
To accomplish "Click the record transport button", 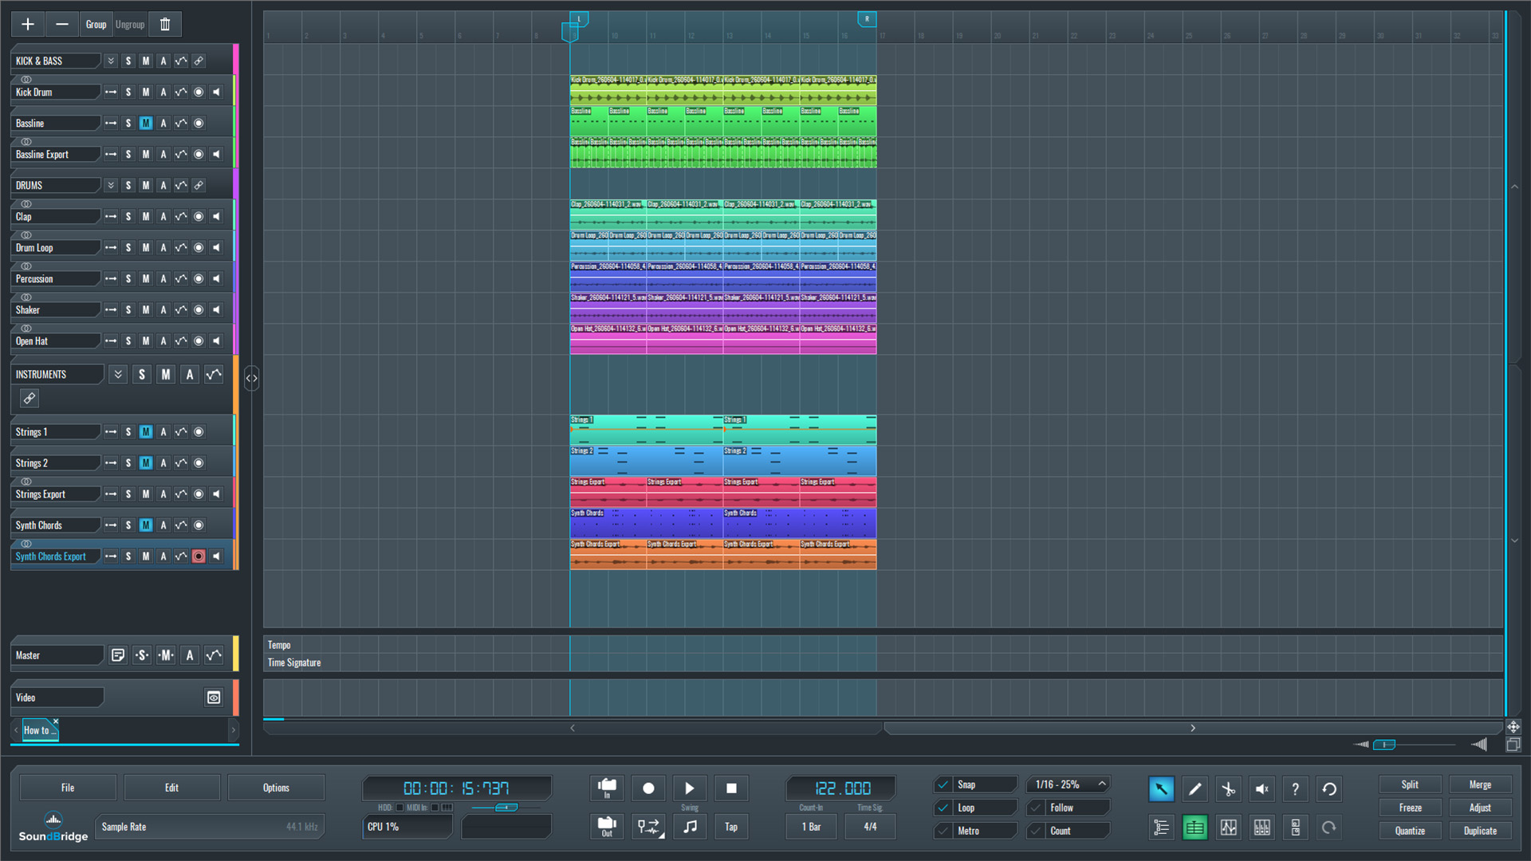I will [648, 788].
